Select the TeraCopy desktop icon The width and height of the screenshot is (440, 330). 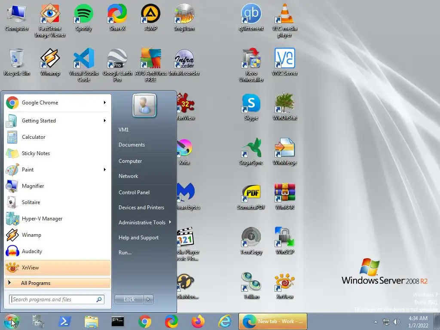click(251, 241)
